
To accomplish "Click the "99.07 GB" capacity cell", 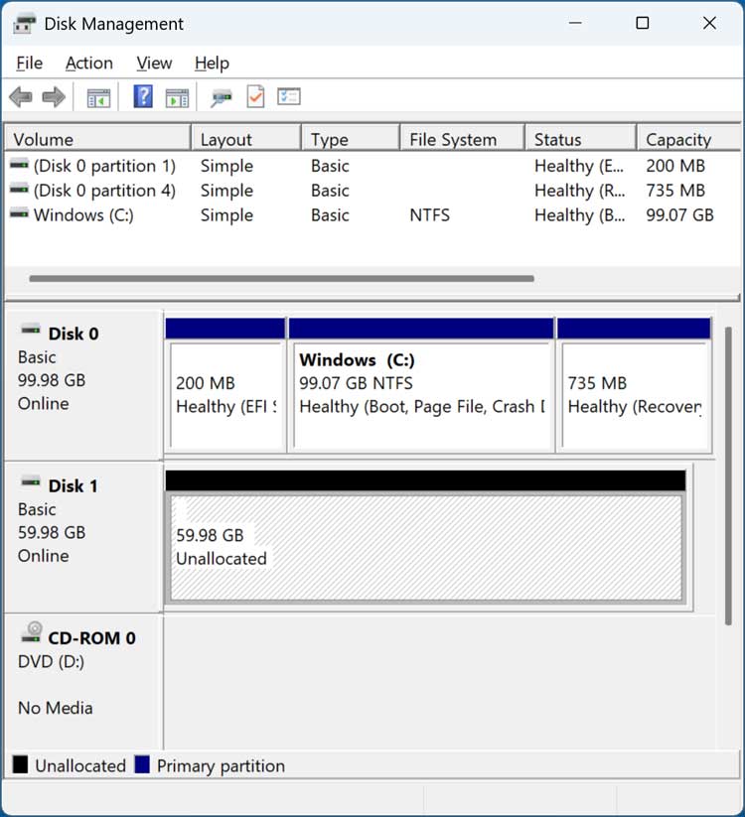I will click(x=679, y=214).
